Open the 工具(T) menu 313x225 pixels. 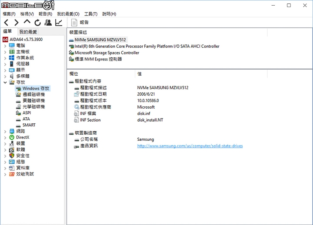pyautogui.click(x=90, y=14)
